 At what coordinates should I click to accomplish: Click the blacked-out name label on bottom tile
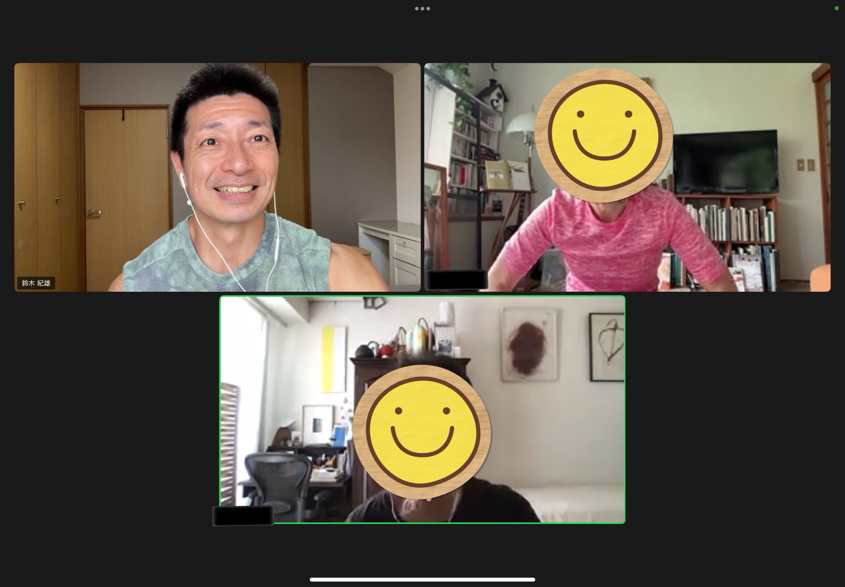click(x=243, y=515)
